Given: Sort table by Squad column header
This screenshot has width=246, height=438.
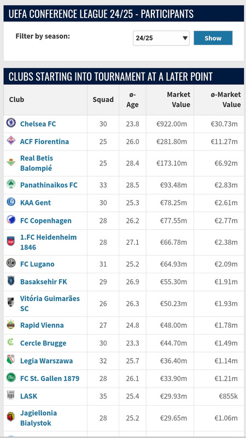Looking at the screenshot, I should click(x=103, y=100).
